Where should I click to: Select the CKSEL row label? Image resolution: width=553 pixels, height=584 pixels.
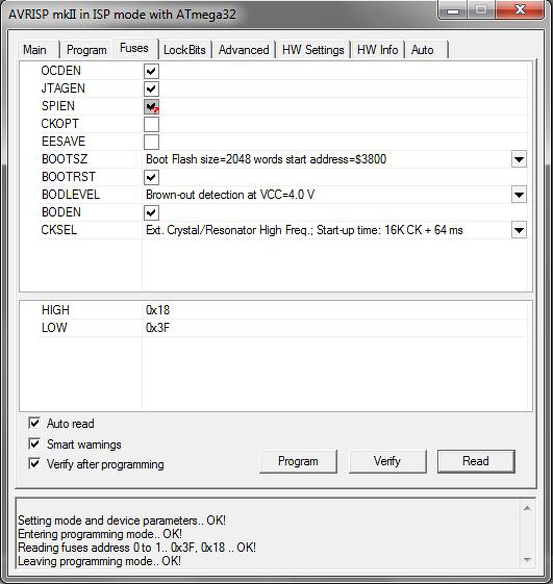pyautogui.click(x=59, y=230)
